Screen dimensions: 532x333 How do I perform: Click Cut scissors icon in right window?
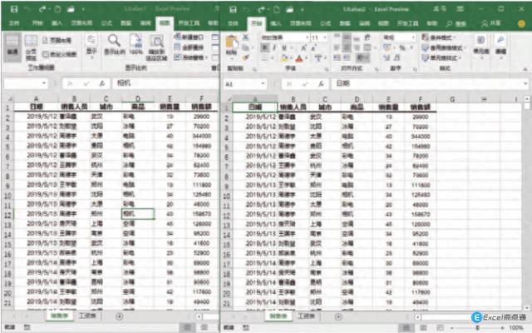[246, 37]
